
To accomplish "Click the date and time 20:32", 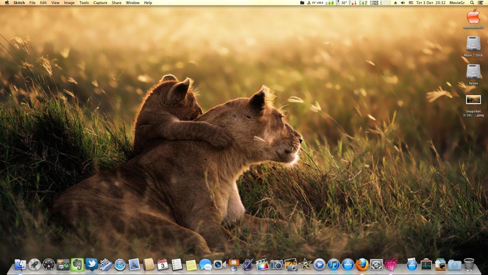I will [x=431, y=2].
